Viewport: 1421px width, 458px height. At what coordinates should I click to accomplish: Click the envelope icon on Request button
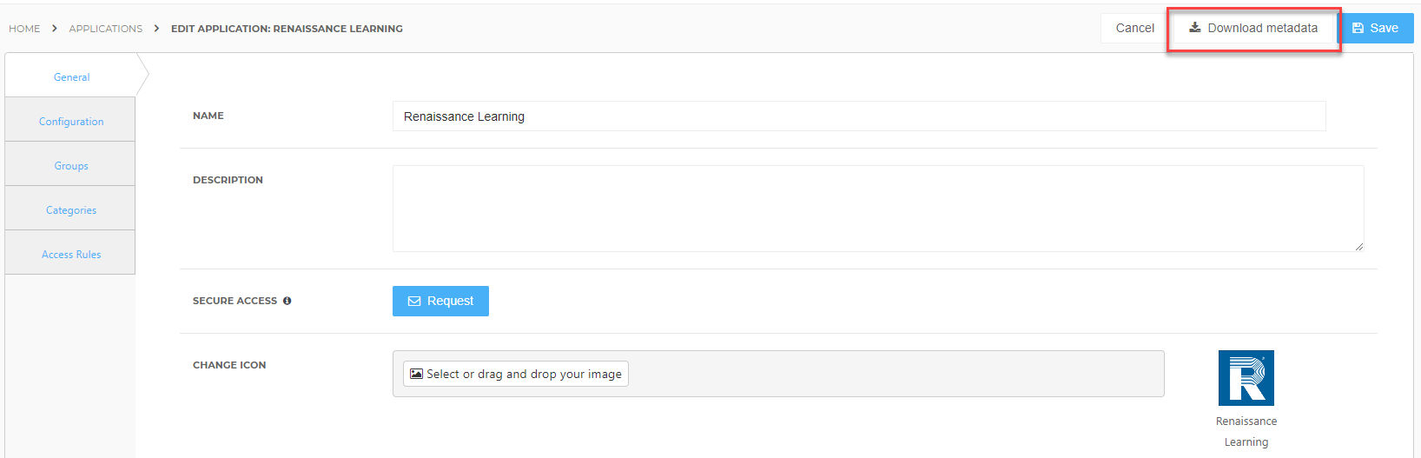(414, 302)
